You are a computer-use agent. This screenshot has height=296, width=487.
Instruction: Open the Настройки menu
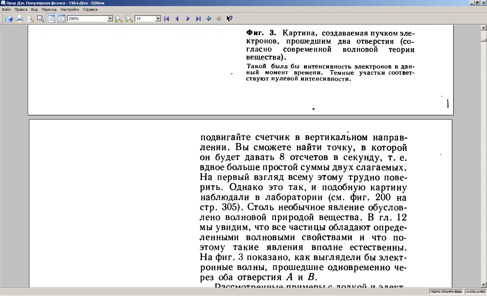pyautogui.click(x=70, y=9)
